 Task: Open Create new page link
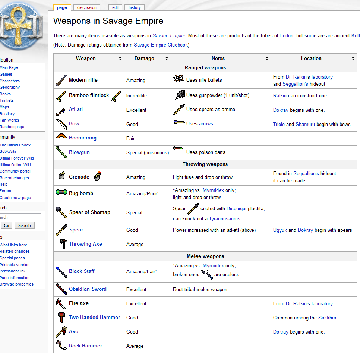[x=15, y=198]
